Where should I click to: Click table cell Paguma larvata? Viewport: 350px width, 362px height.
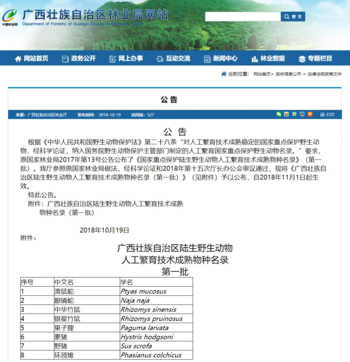[156, 328]
